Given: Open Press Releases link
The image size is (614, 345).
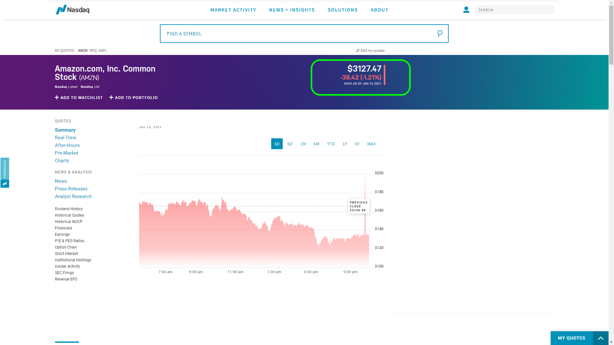Looking at the screenshot, I should tap(71, 189).
